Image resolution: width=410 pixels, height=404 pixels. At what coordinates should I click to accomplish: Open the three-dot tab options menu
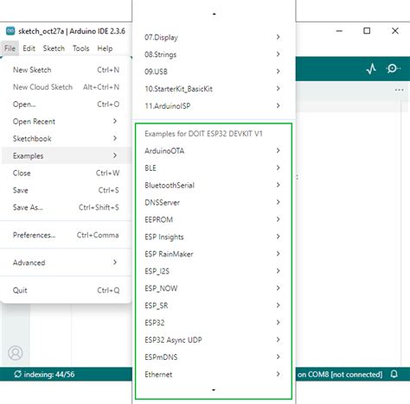tap(400, 90)
